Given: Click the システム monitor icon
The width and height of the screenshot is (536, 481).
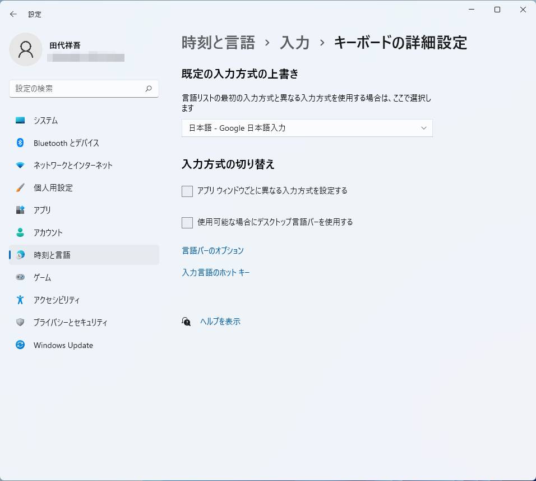Looking at the screenshot, I should tap(20, 121).
